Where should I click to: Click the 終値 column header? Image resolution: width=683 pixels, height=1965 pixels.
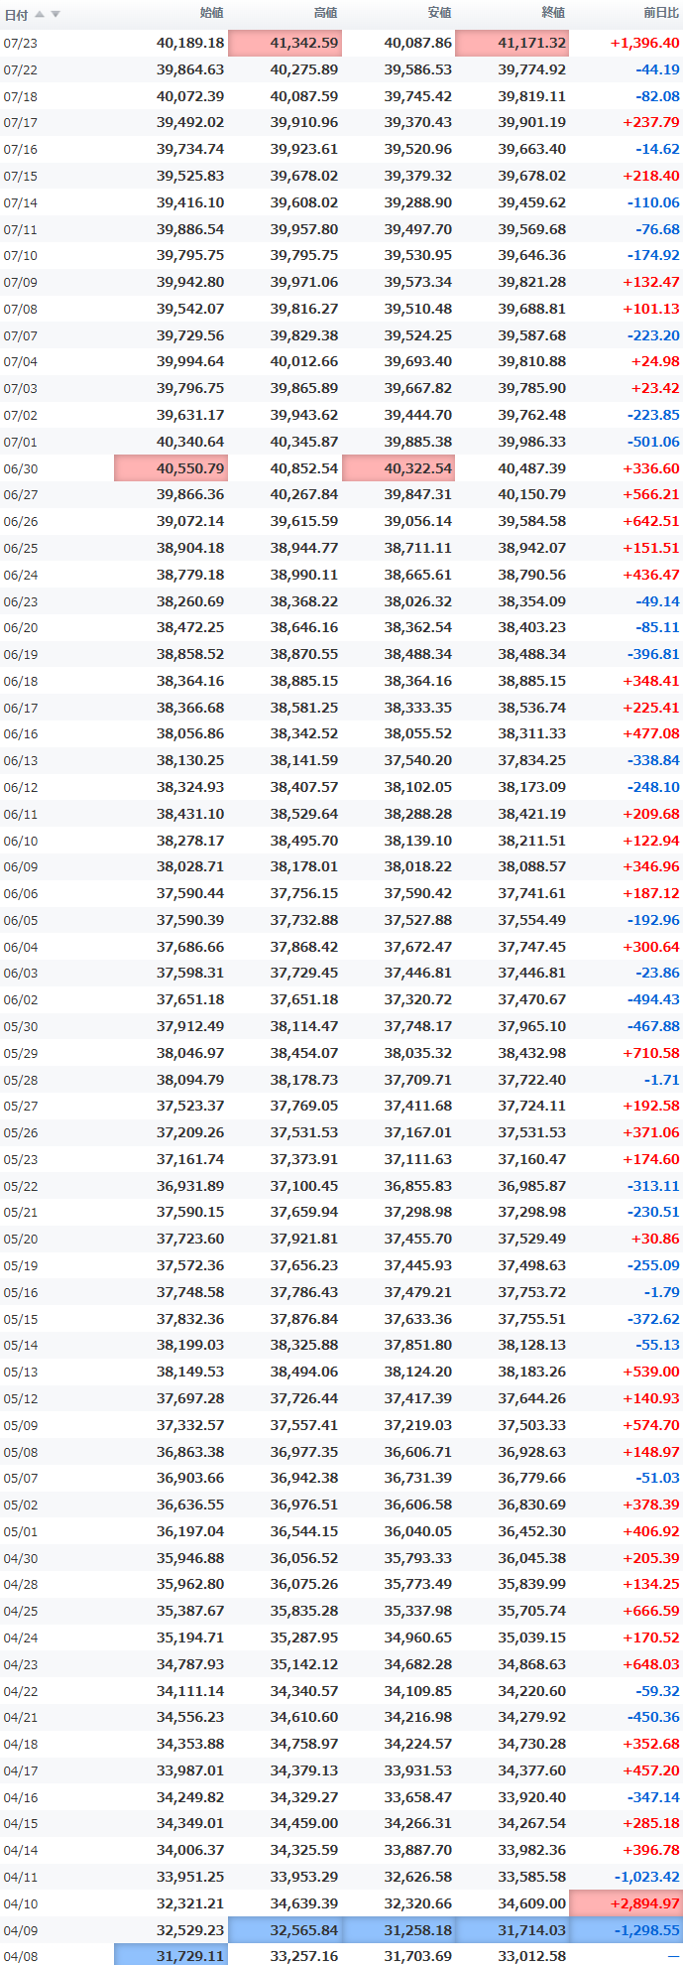(554, 13)
